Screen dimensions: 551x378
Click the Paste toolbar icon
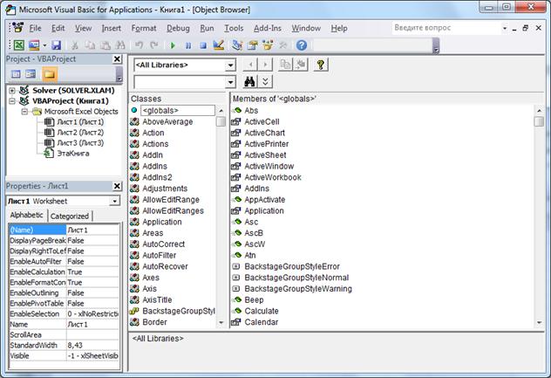[x=105, y=45]
